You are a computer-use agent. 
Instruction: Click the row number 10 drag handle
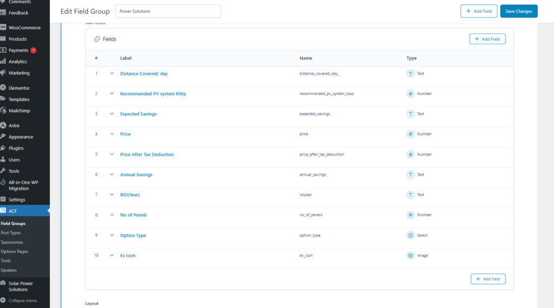click(96, 256)
